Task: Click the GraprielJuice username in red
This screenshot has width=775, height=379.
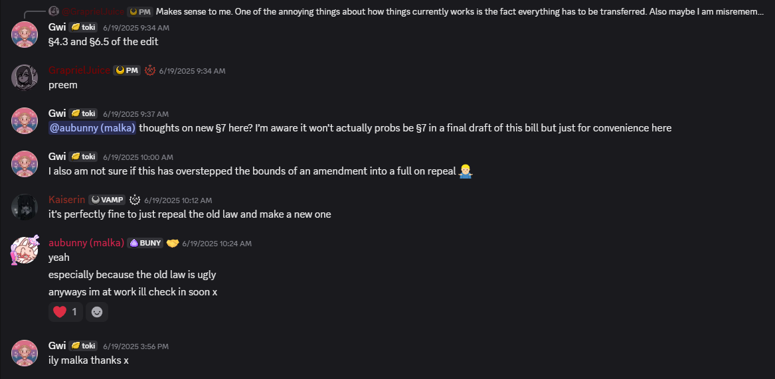Action: click(79, 70)
